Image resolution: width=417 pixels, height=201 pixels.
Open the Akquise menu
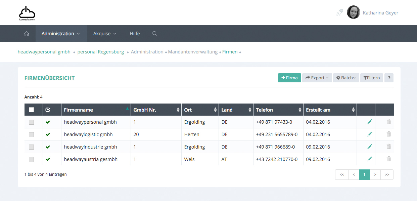coord(104,34)
